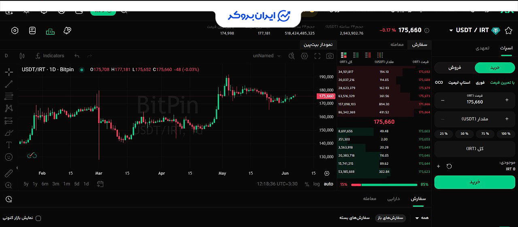
Task: Switch to خرید buy mode
Action: [x=495, y=68]
